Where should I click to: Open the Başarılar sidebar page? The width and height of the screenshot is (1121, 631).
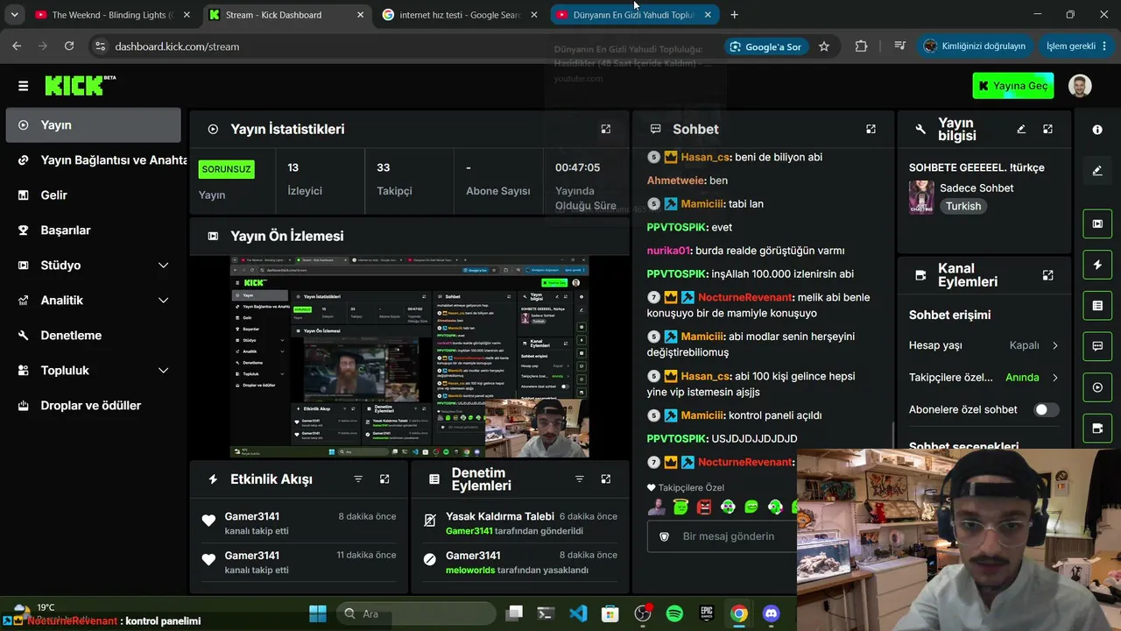click(94, 230)
